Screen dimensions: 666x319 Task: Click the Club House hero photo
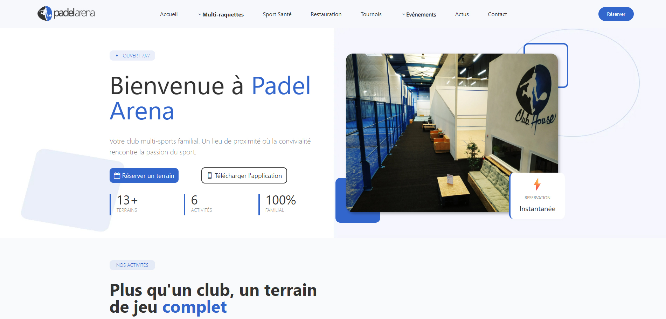(452, 133)
